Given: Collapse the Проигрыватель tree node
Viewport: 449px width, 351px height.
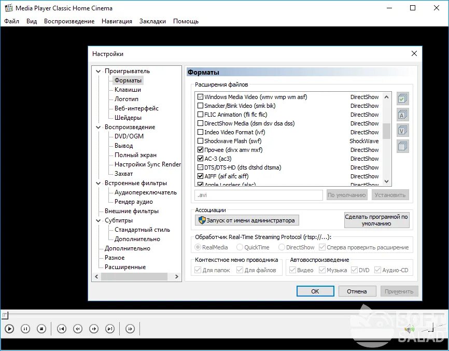Looking at the screenshot, I should (x=98, y=71).
